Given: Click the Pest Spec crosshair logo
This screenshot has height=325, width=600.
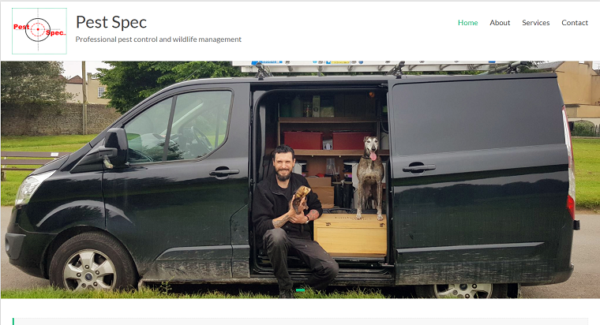Looking at the screenshot, I should coord(39,31).
